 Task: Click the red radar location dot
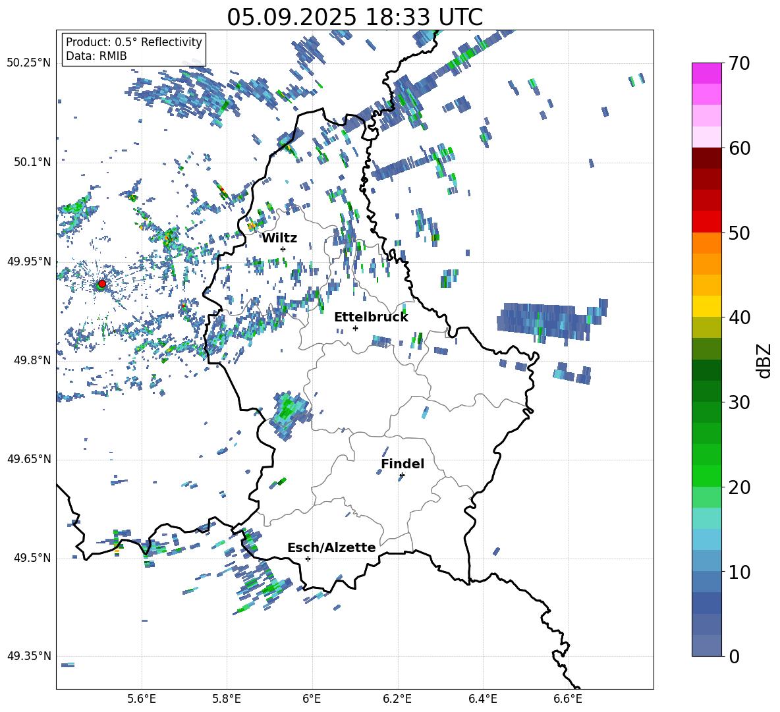pyautogui.click(x=102, y=284)
